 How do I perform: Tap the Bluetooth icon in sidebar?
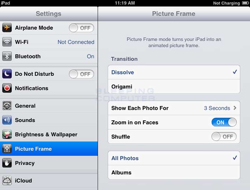click(x=7, y=56)
